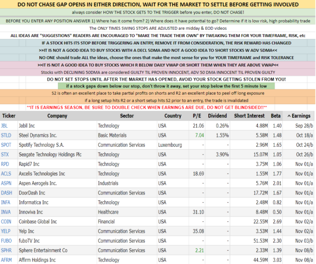The image size is (316, 264).
Task: Select the ACLS ticker link
Action: point(7,174)
